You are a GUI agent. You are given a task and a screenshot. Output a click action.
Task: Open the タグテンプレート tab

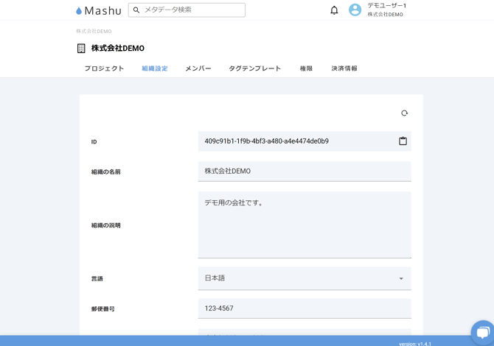(254, 68)
